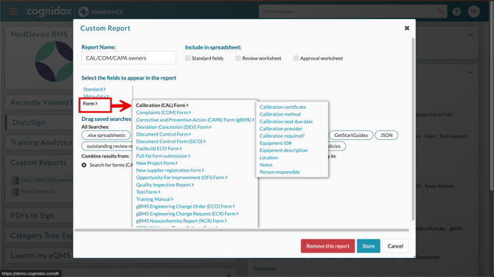Select Calibration next due date field
The image size is (494, 277).
click(x=286, y=122)
